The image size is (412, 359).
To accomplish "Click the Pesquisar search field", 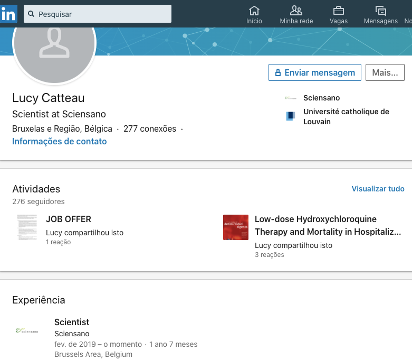I will click(98, 14).
